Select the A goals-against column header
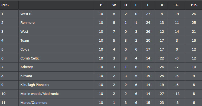 162,5
